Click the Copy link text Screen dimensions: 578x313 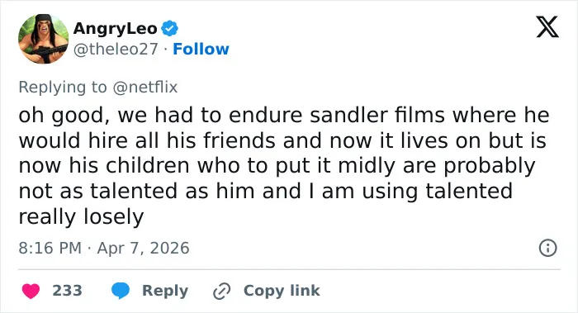282,291
